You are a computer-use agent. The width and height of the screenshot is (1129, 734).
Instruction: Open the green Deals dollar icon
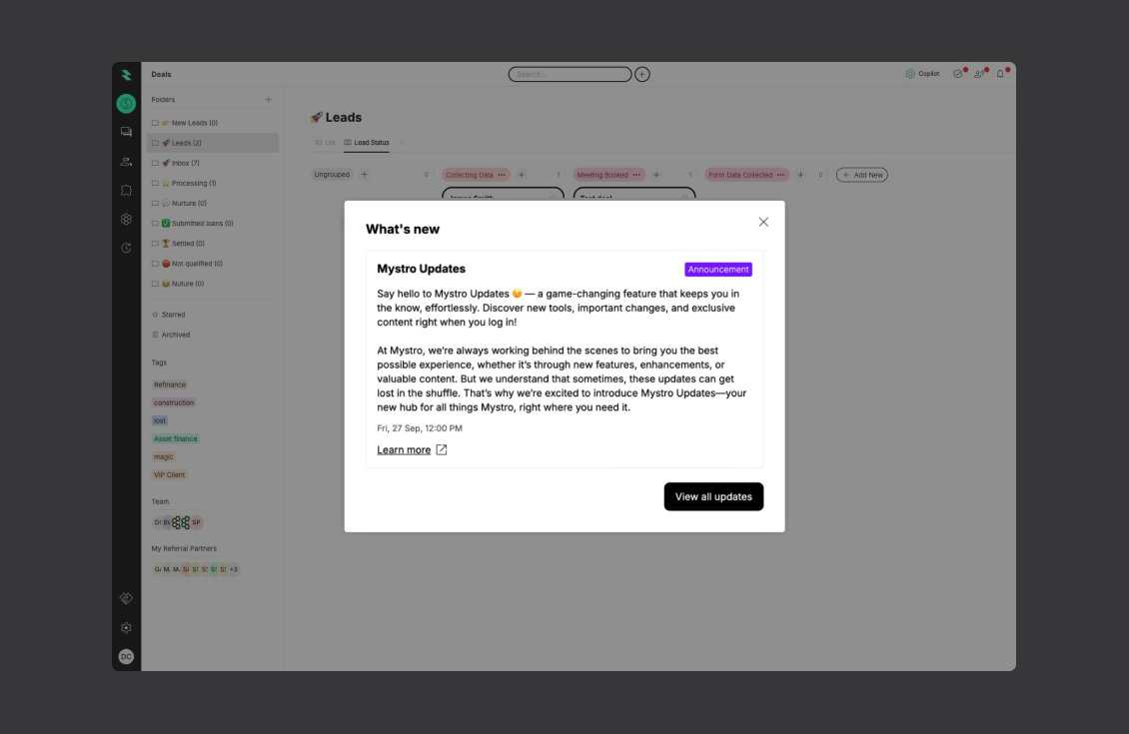(x=126, y=104)
